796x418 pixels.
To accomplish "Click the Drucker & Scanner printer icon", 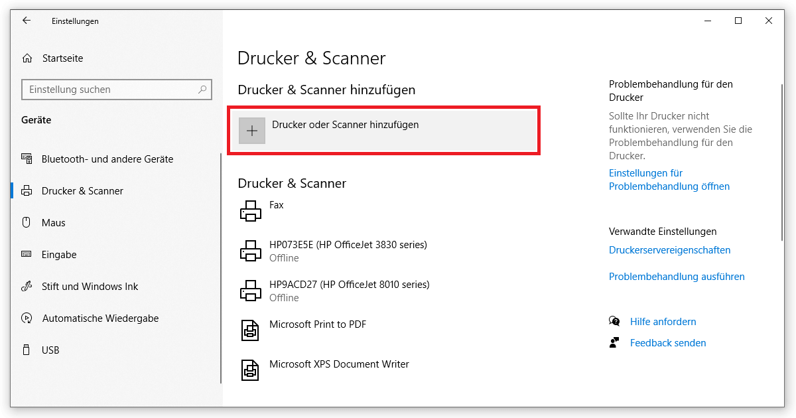I will (27, 190).
